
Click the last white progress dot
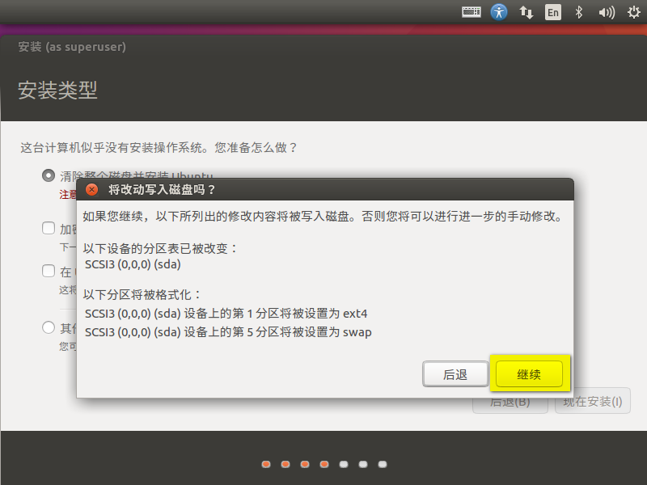[x=383, y=464]
